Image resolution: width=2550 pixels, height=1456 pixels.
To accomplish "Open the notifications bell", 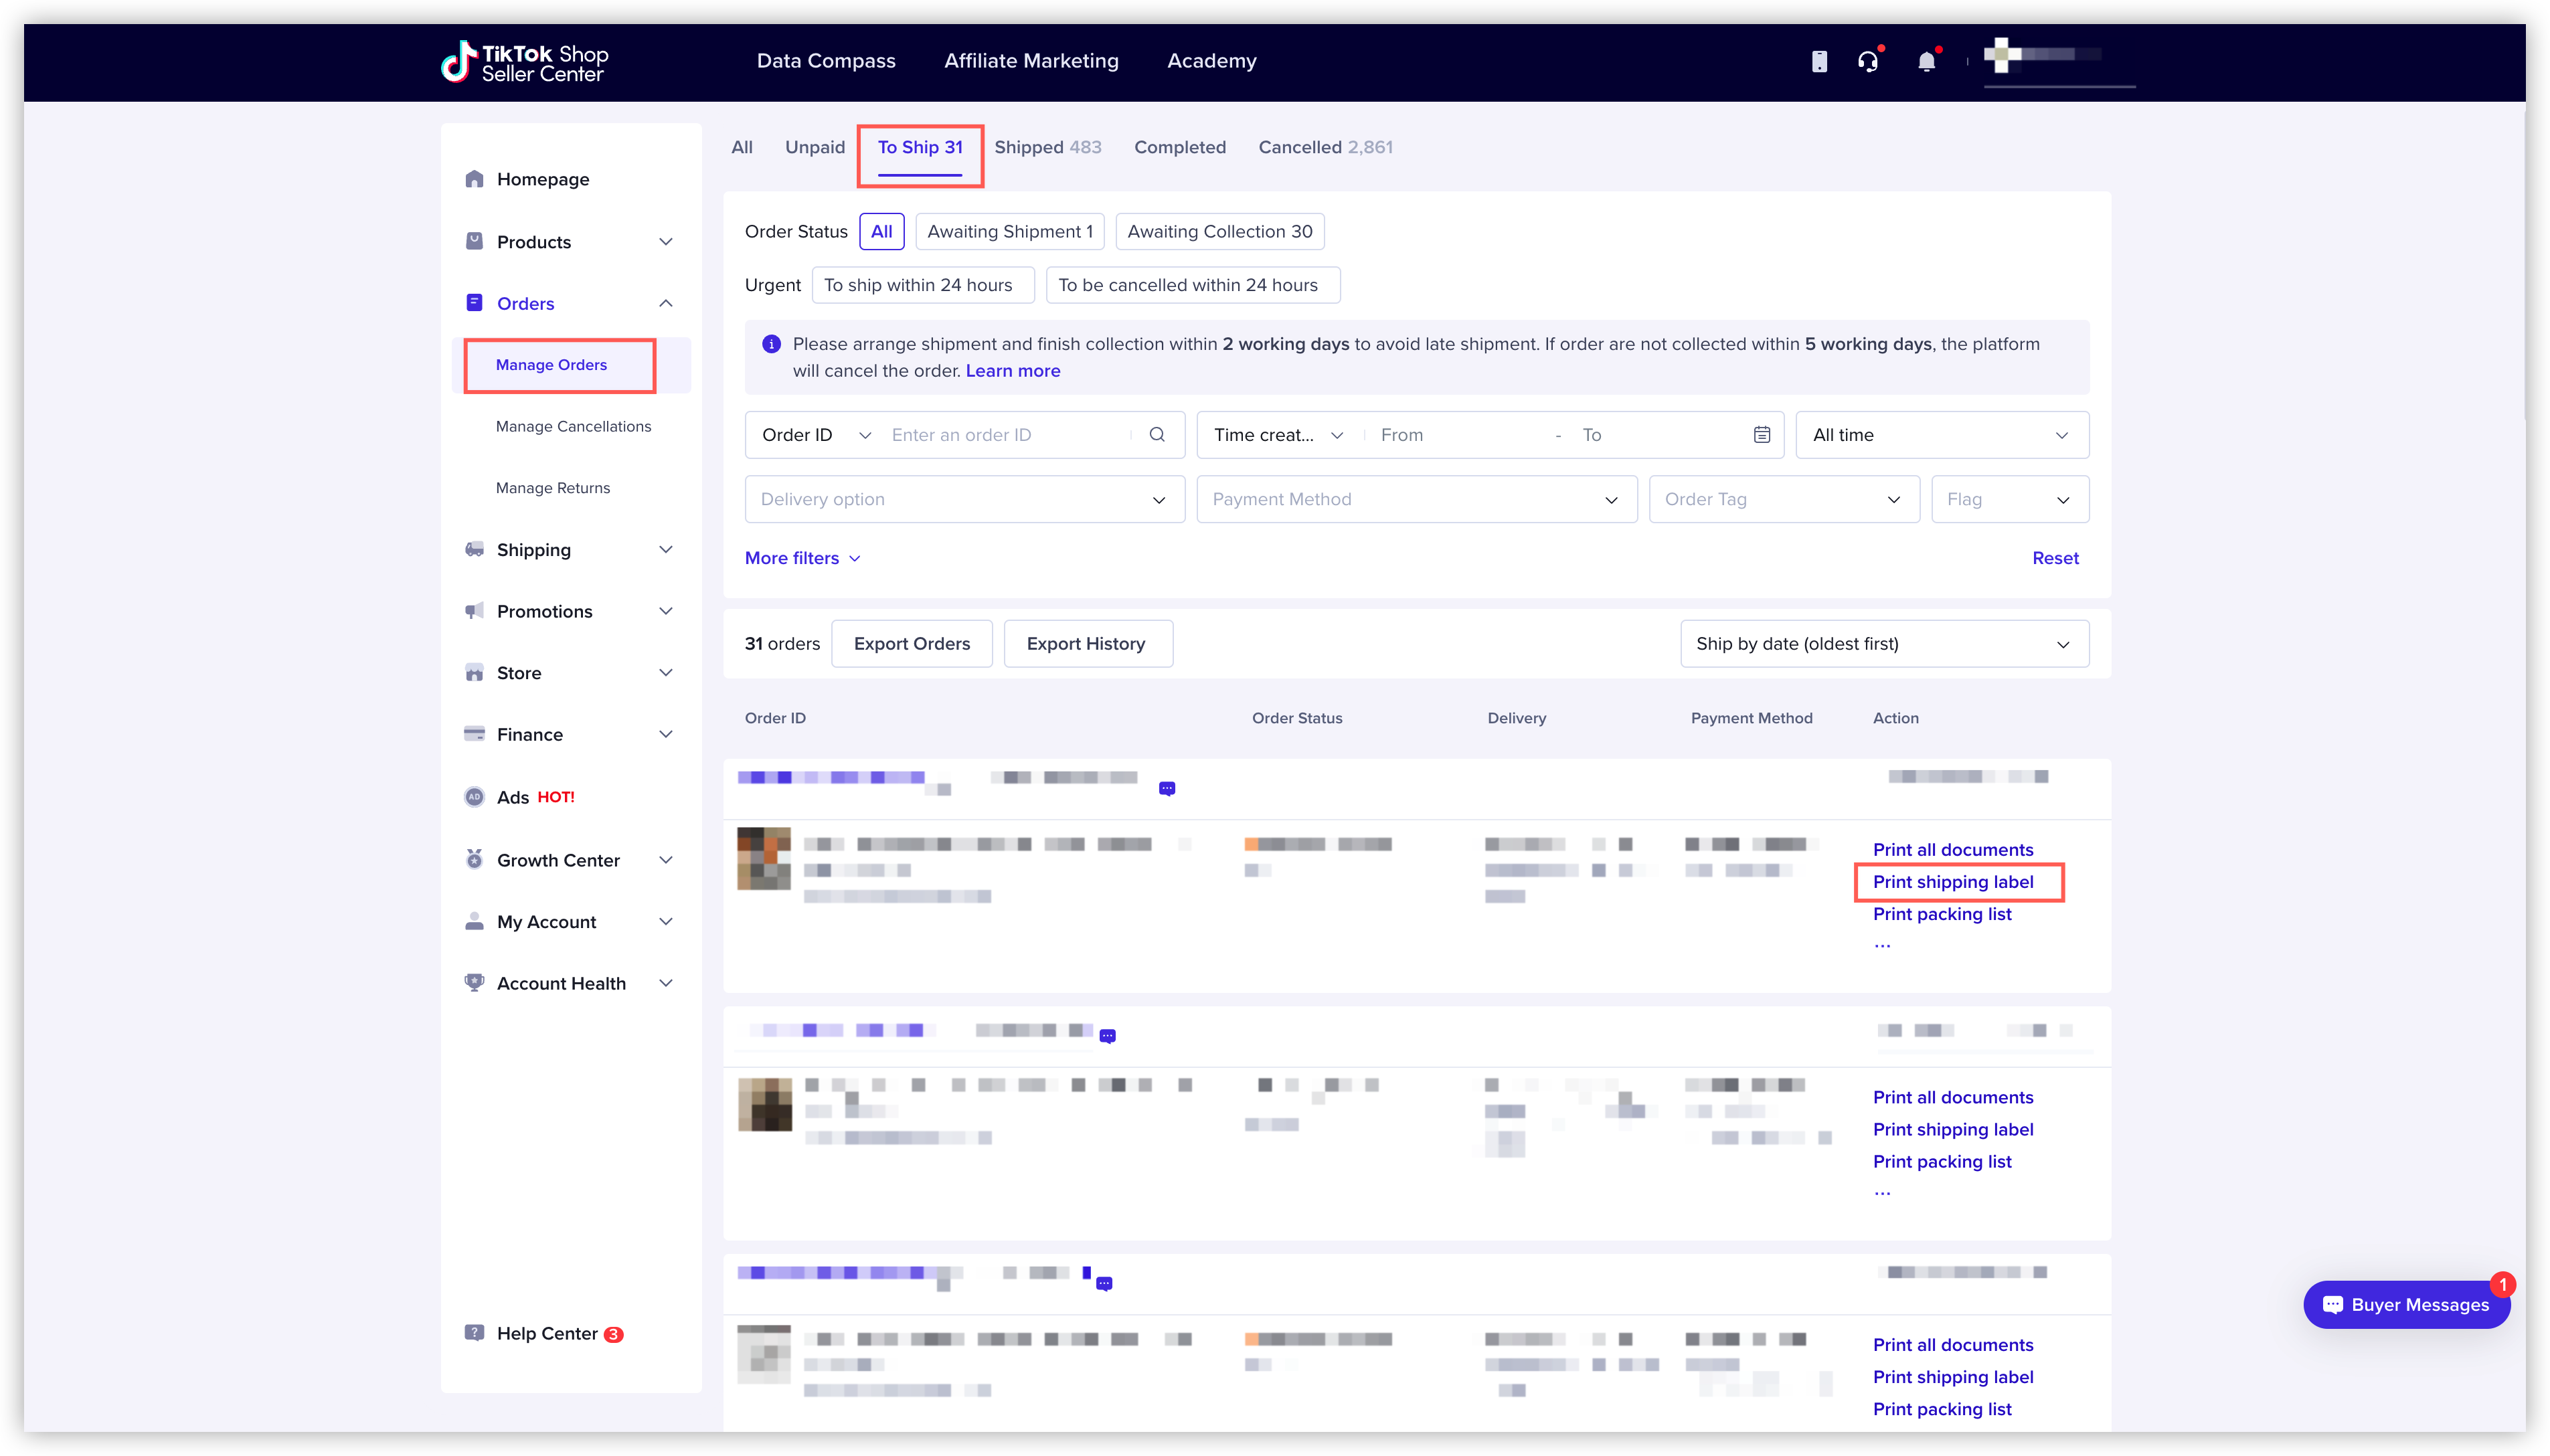I will point(1926,62).
